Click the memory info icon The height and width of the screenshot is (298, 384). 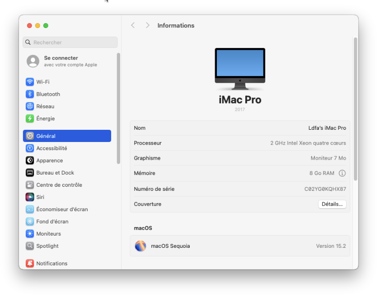pos(342,173)
